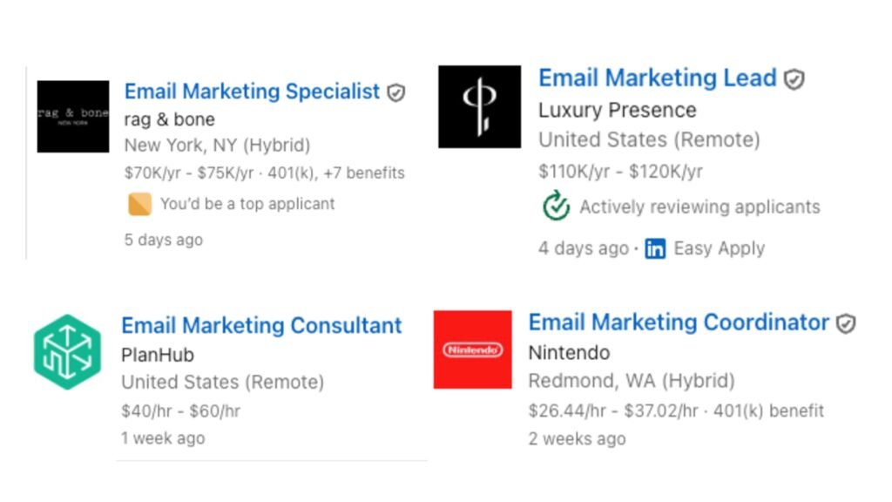This screenshot has width=892, height=502.
Task: Click the Easy Apply label
Action: pyautogui.click(x=719, y=248)
